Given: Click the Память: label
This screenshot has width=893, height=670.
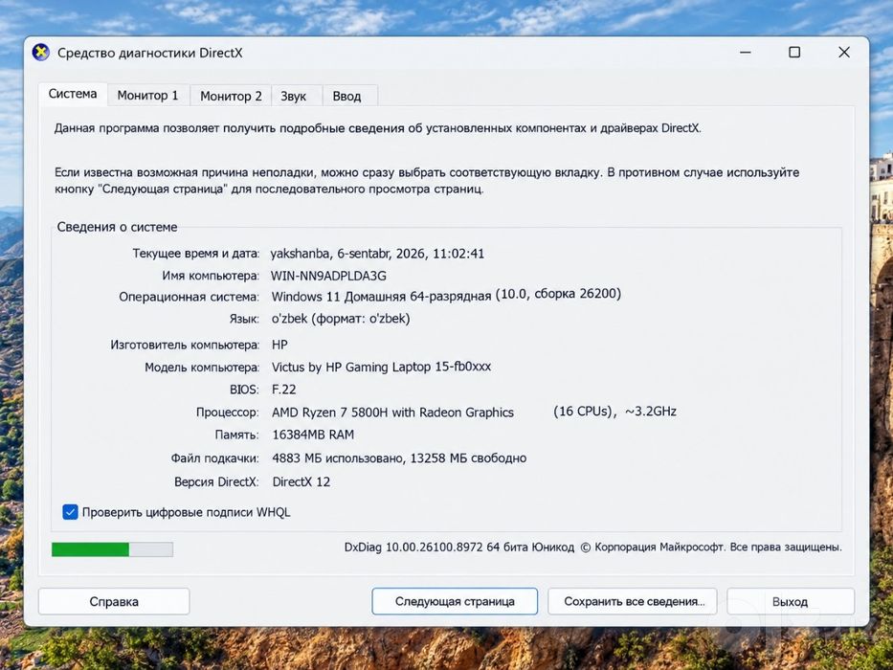Looking at the screenshot, I should (x=236, y=435).
